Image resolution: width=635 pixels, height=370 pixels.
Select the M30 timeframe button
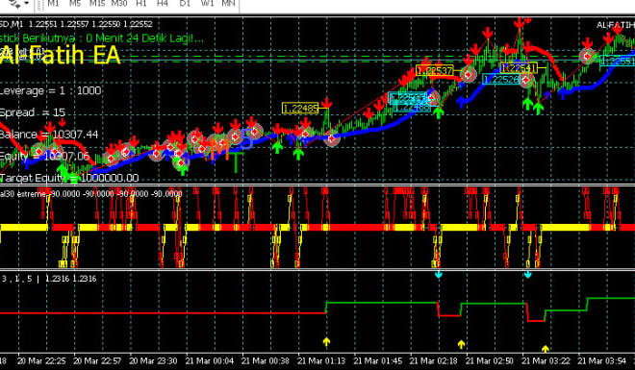(119, 3)
